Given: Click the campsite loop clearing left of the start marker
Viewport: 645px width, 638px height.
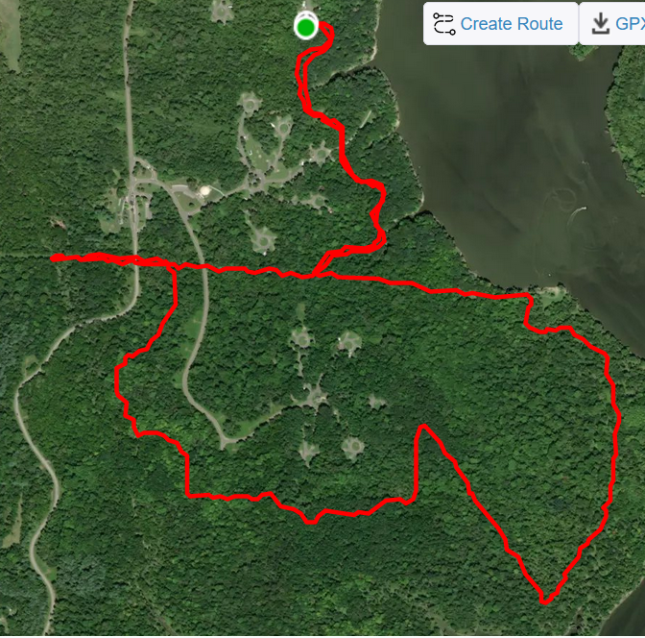Looking at the screenshot, I should (x=222, y=11).
